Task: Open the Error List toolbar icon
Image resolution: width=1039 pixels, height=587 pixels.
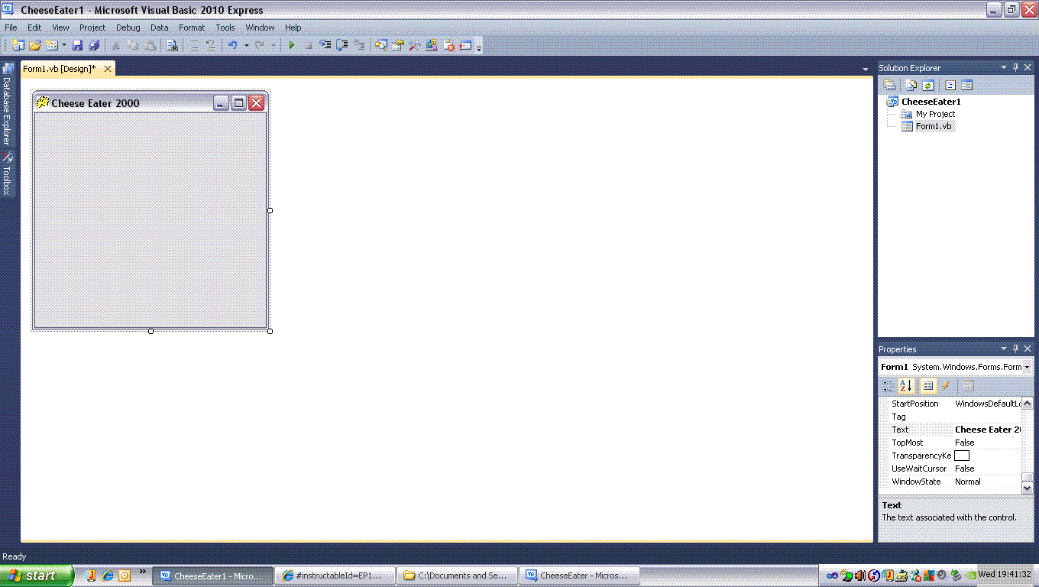Action: pos(448,46)
